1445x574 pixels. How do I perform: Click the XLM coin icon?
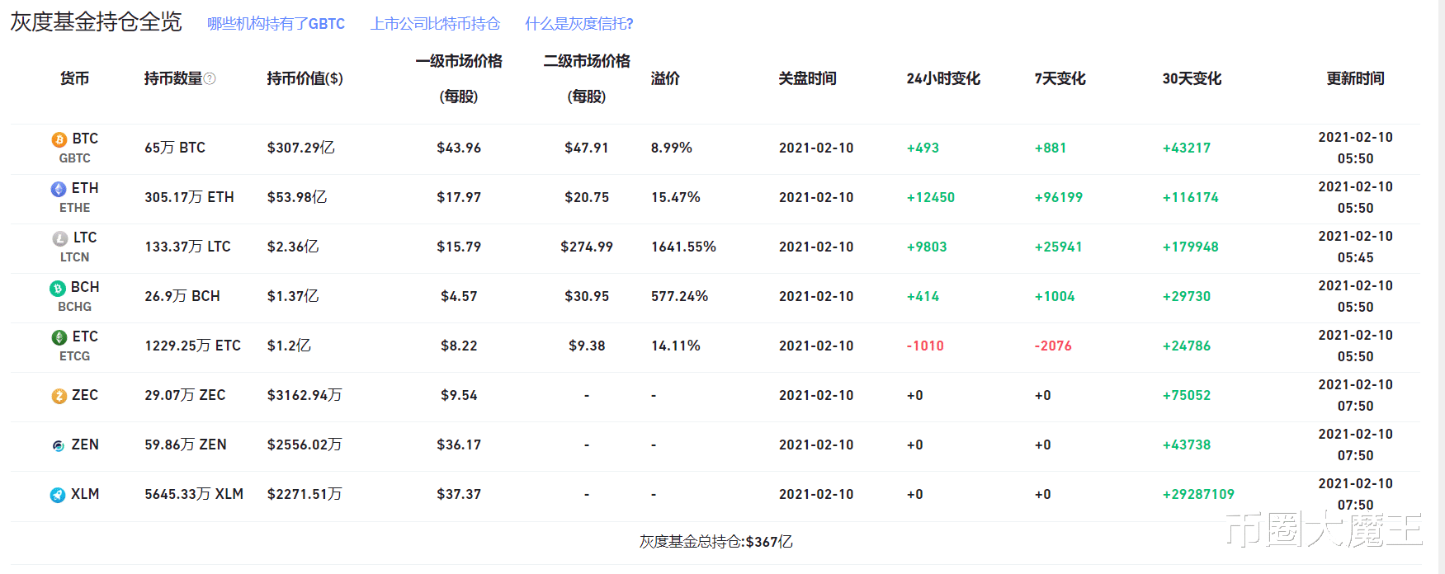(58, 495)
